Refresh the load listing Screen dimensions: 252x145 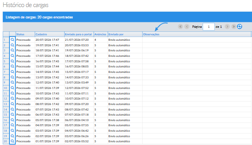click(x=239, y=27)
